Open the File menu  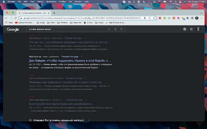tap(19, 2)
